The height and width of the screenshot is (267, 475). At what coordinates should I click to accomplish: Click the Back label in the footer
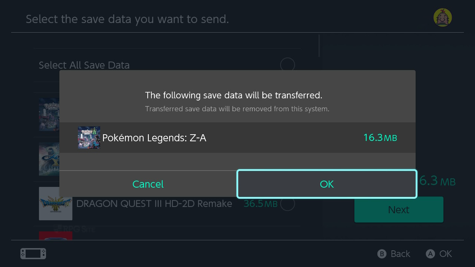(400, 254)
